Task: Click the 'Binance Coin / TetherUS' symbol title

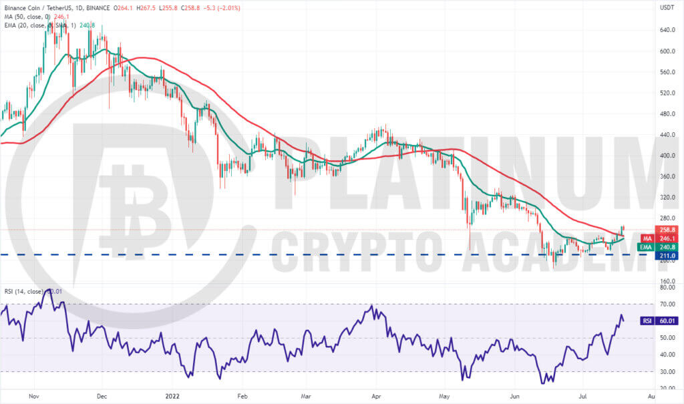Action: [x=37, y=8]
